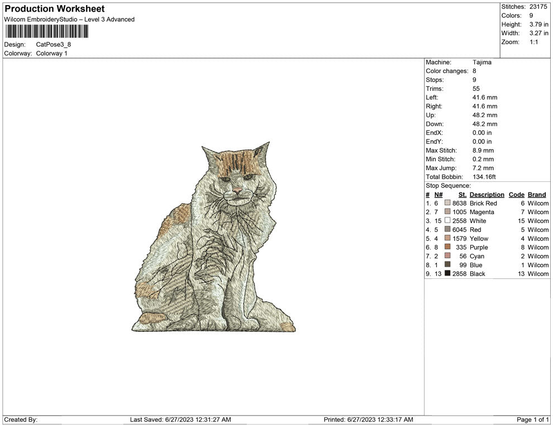
Task: Click the 'Color changes:' label
Action: 447,71
